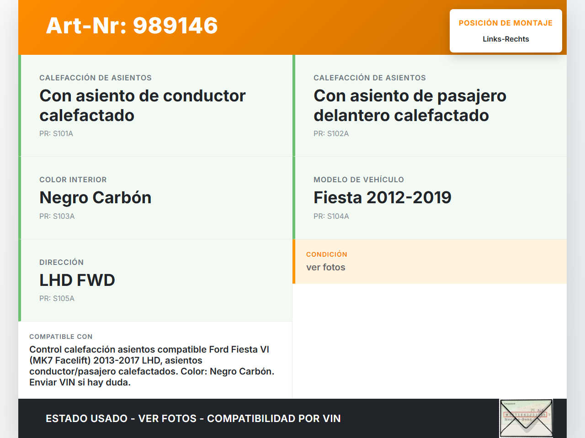Click "CALEFACCIÓN DE ASIENTOS" label above pasajero text
This screenshot has width=585, height=438.
click(370, 78)
